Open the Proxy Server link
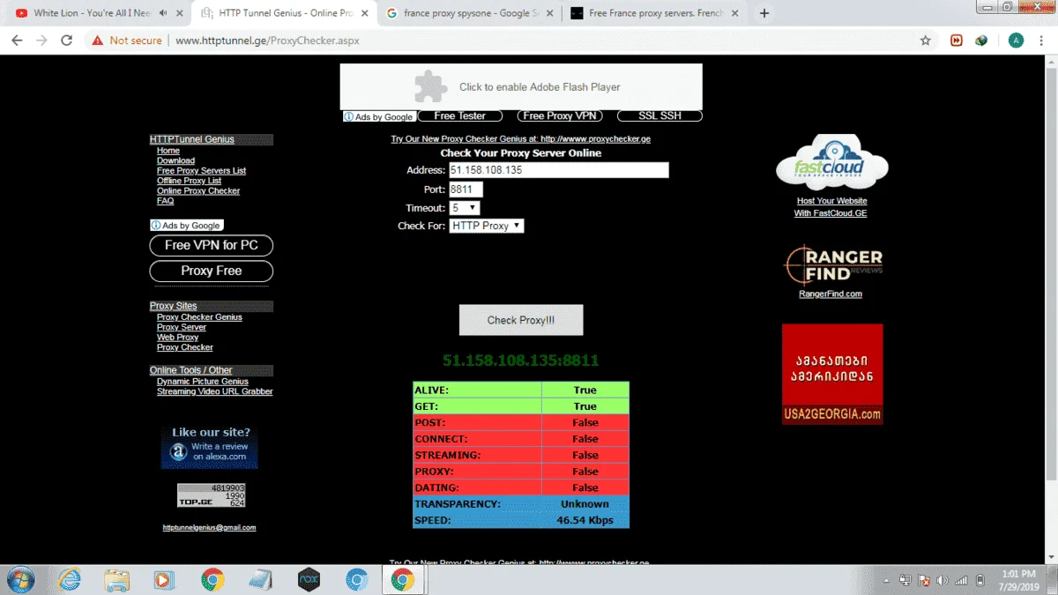 click(182, 327)
